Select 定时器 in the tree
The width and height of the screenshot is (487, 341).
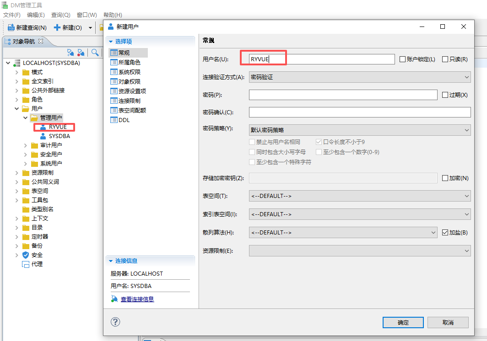(40, 237)
